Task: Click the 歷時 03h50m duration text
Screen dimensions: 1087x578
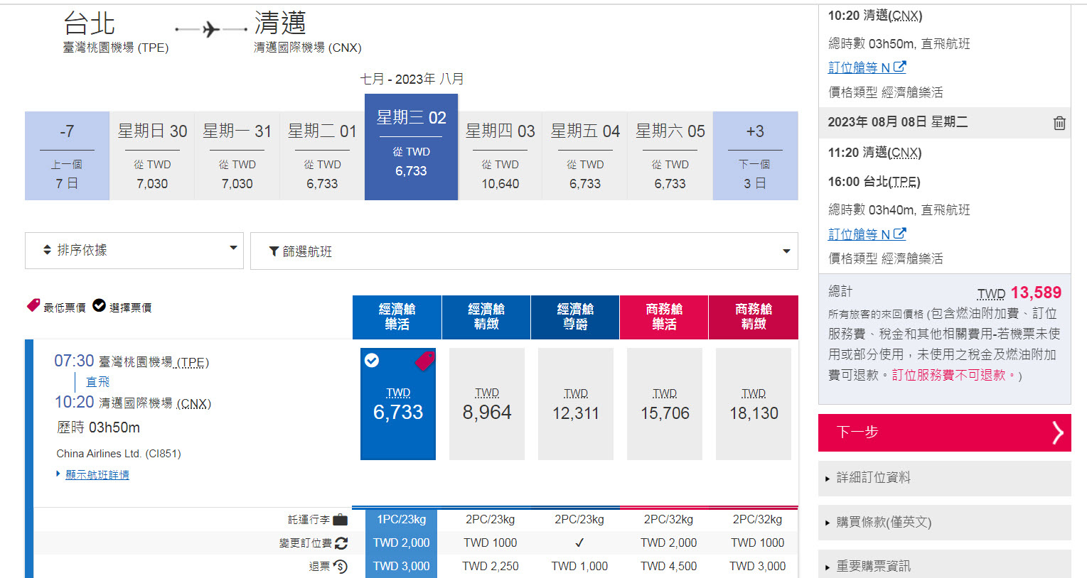Action: [x=98, y=427]
